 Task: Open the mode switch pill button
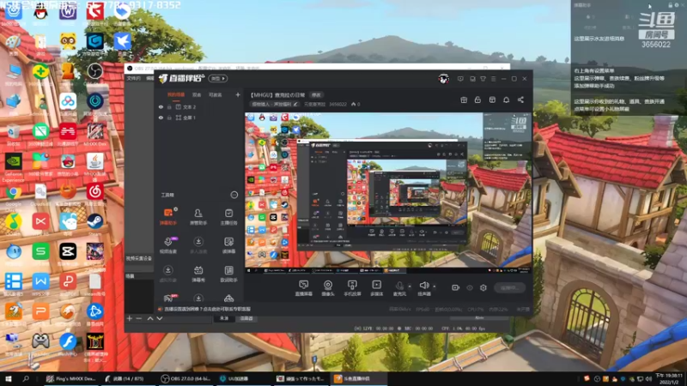click(x=218, y=78)
